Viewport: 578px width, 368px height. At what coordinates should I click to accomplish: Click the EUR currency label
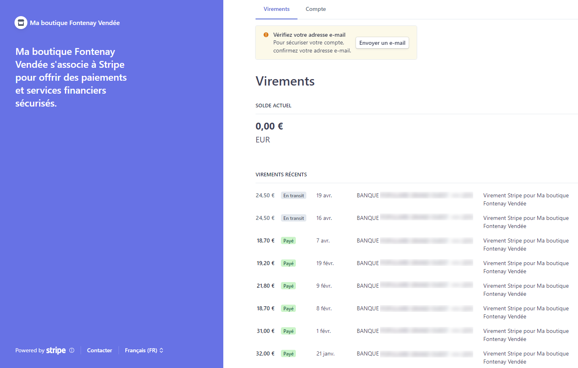point(263,140)
